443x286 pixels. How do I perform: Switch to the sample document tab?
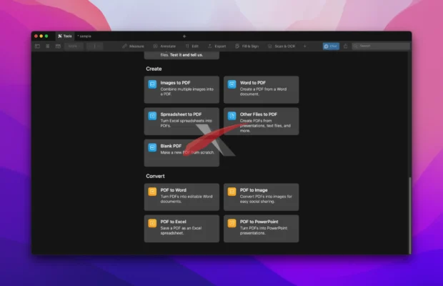(84, 36)
